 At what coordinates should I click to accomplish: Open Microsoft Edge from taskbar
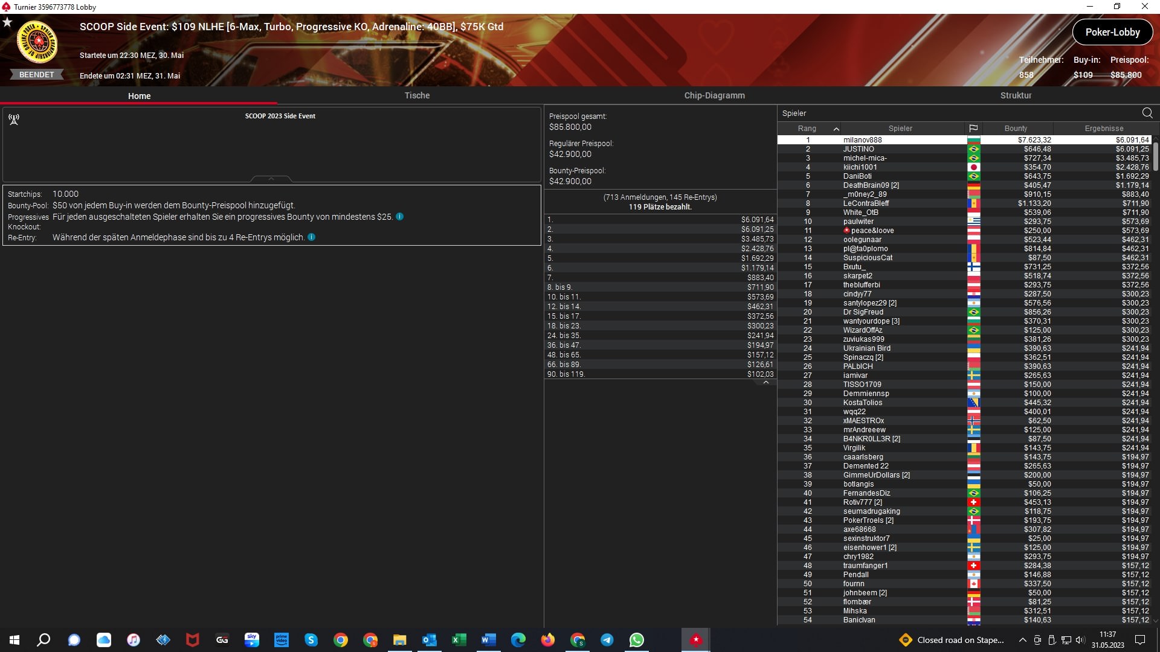518,640
